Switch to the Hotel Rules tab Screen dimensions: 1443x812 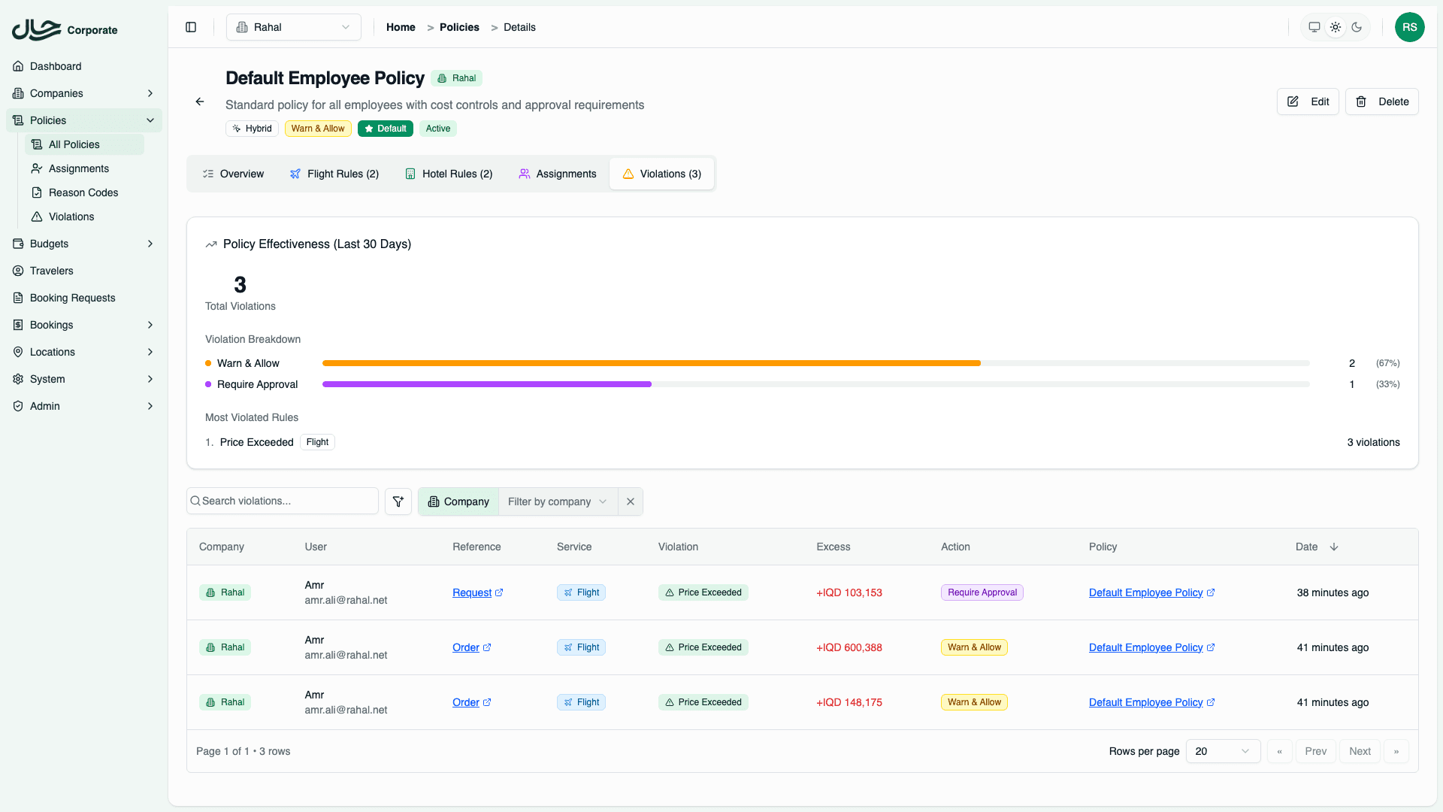449,174
